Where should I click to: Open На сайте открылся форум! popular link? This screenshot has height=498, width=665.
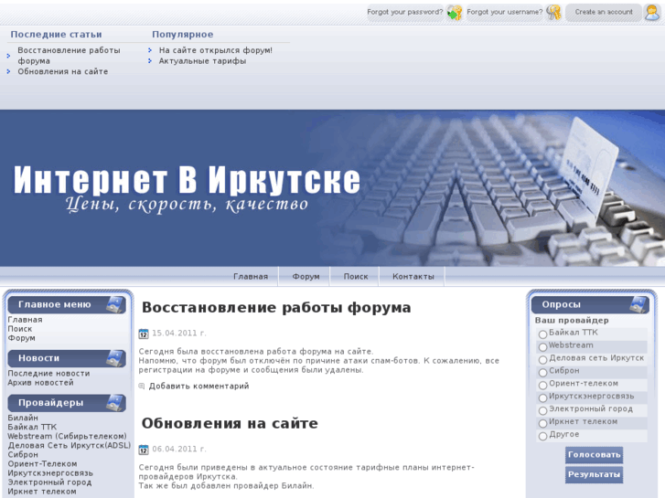click(x=216, y=50)
